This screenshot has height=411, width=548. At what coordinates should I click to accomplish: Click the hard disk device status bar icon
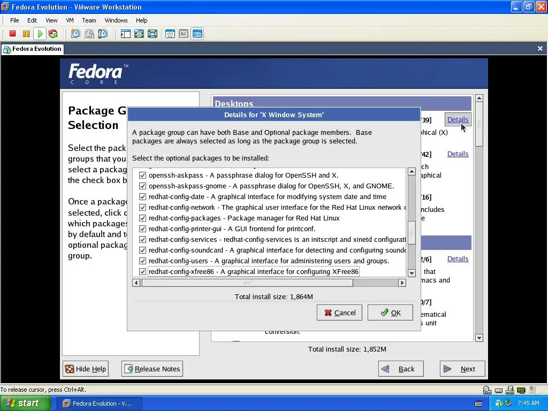(x=499, y=390)
